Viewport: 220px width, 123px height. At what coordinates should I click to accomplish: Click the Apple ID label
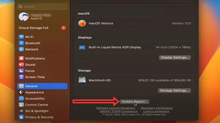point(36,18)
